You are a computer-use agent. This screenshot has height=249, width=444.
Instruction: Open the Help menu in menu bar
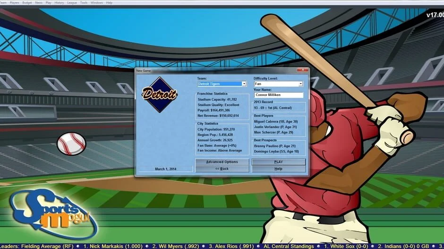[x=109, y=2]
